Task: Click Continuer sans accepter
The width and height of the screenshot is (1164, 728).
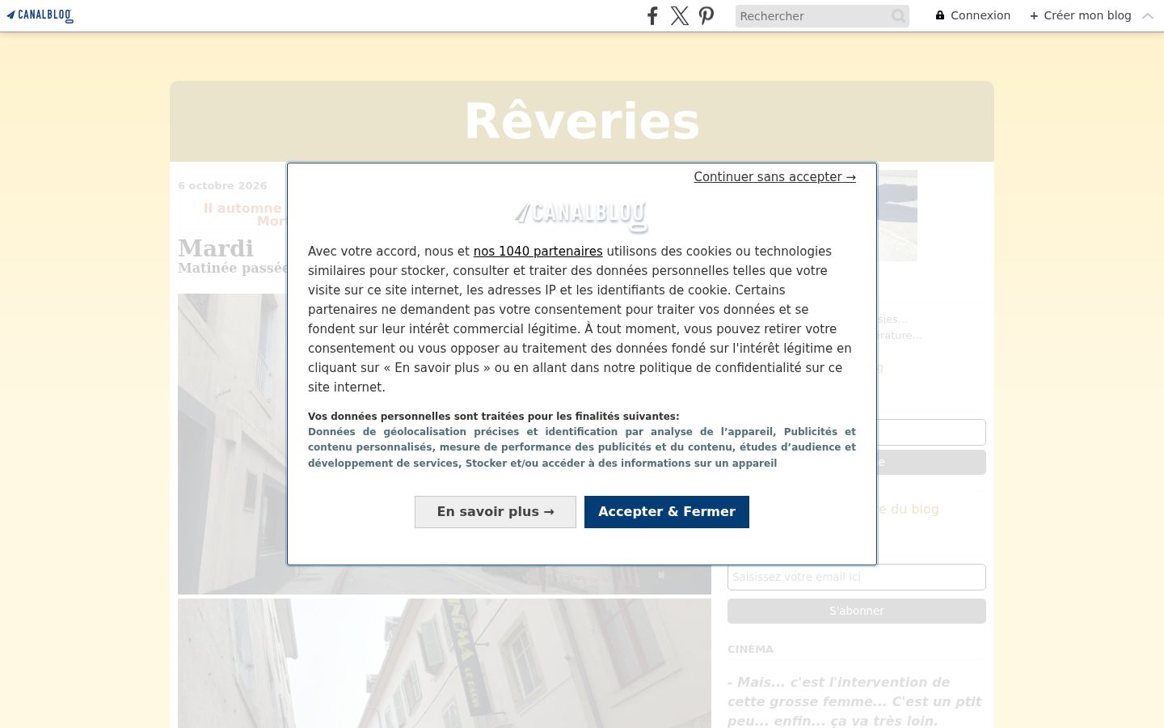Action: (774, 177)
